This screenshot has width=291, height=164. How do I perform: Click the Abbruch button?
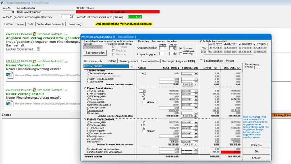[257, 158]
